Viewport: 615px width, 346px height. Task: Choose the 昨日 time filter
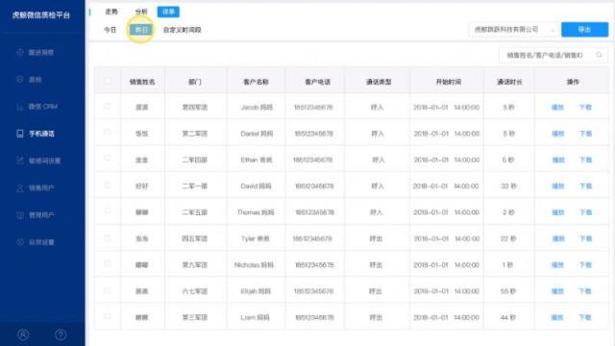141,30
